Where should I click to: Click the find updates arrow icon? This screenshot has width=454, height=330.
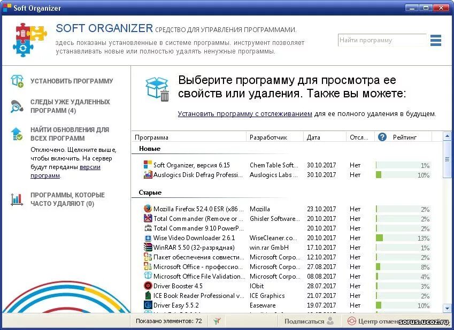(x=17, y=134)
